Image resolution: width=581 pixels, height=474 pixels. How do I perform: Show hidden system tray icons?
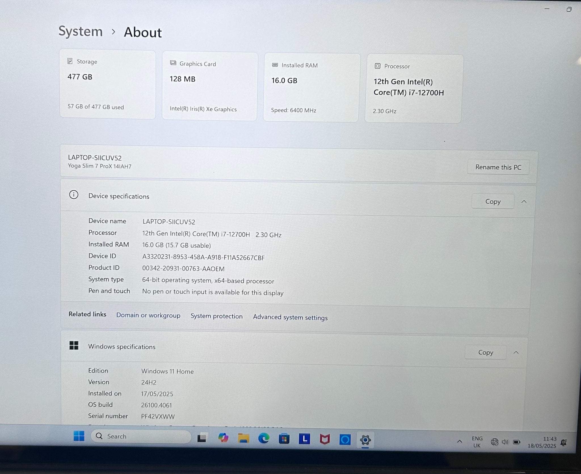coord(459,441)
